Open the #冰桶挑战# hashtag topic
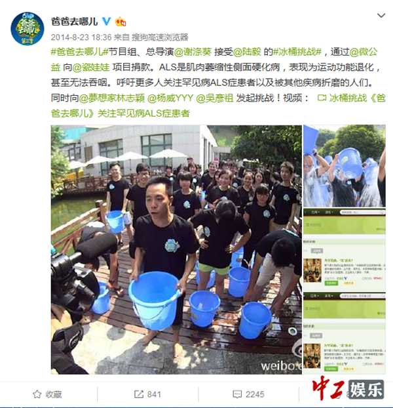 (x=297, y=52)
